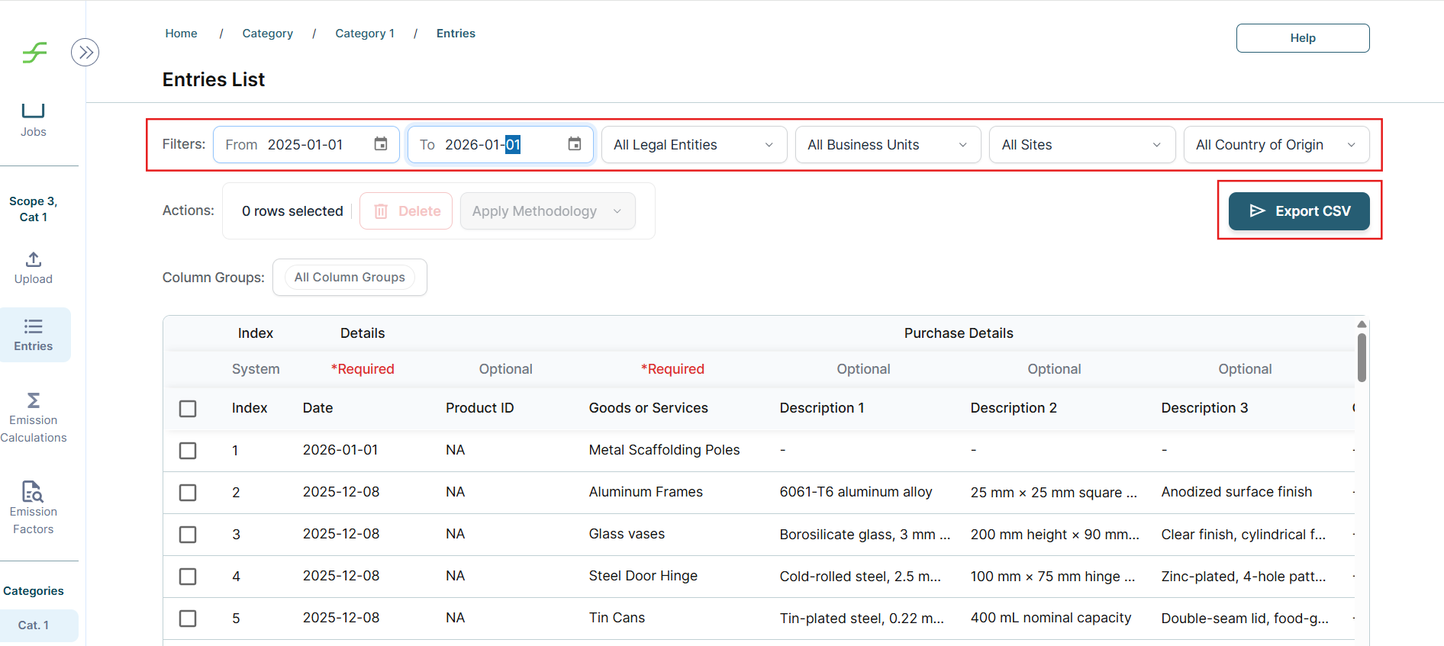1444x646 pixels.
Task: Click the green logo icon in sidebar
Action: point(34,53)
